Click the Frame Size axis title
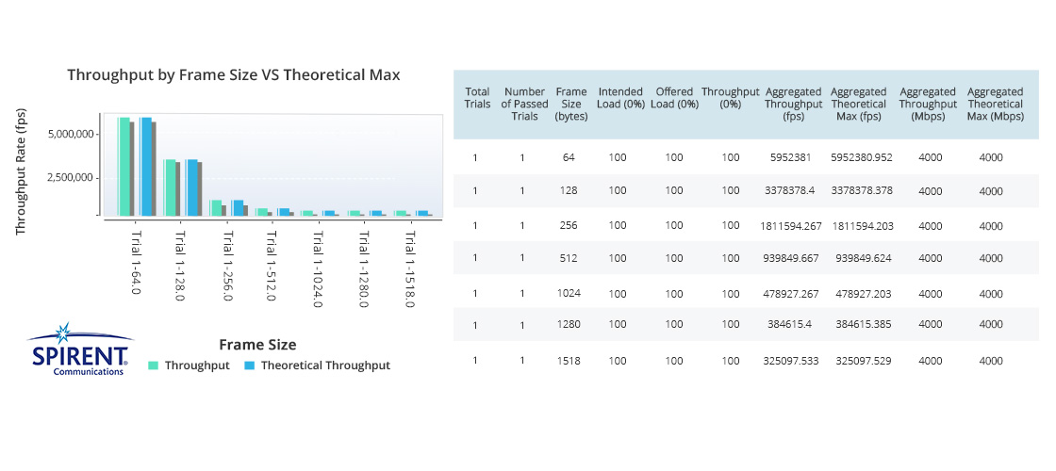This screenshot has width=1056, height=471. pyautogui.click(x=257, y=345)
